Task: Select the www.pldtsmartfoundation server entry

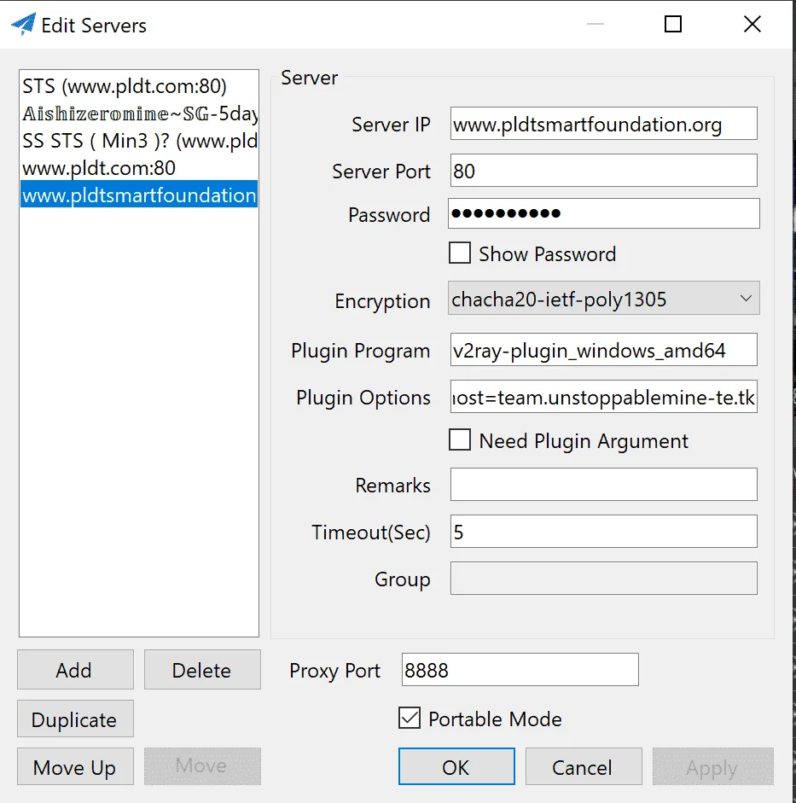Action: [x=139, y=194]
